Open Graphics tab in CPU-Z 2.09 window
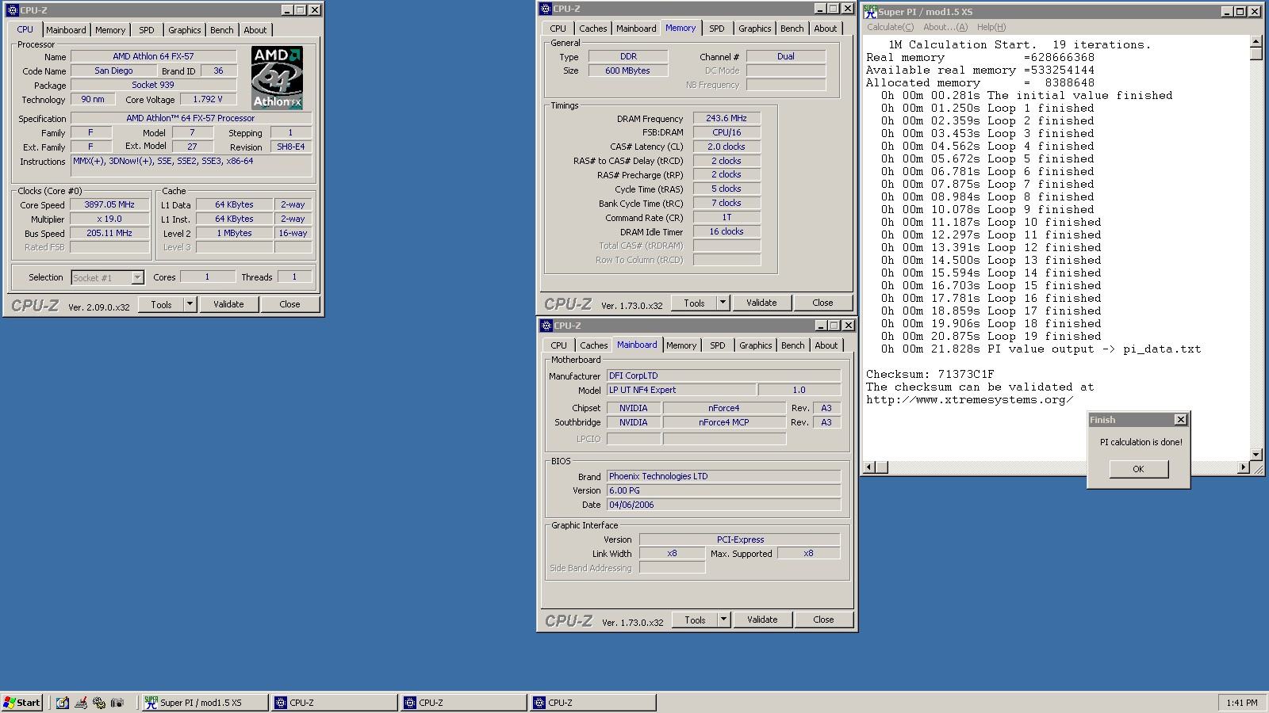The width and height of the screenshot is (1269, 713). click(185, 30)
